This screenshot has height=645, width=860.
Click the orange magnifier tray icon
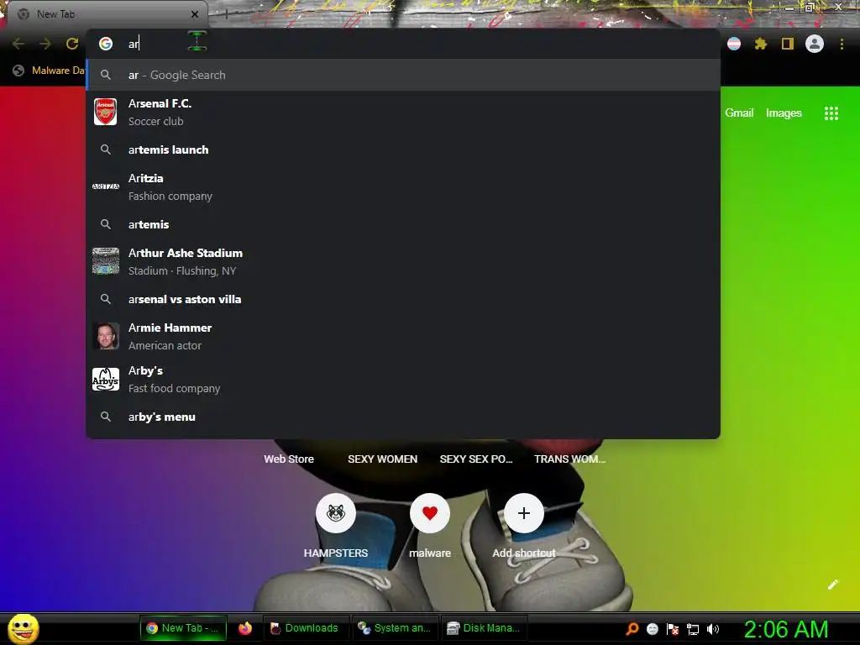point(632,628)
